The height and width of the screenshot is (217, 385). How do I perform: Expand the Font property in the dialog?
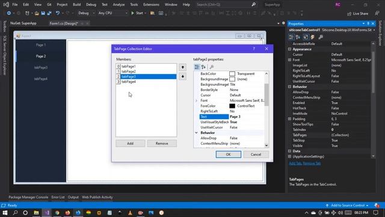pyautogui.click(x=196, y=101)
